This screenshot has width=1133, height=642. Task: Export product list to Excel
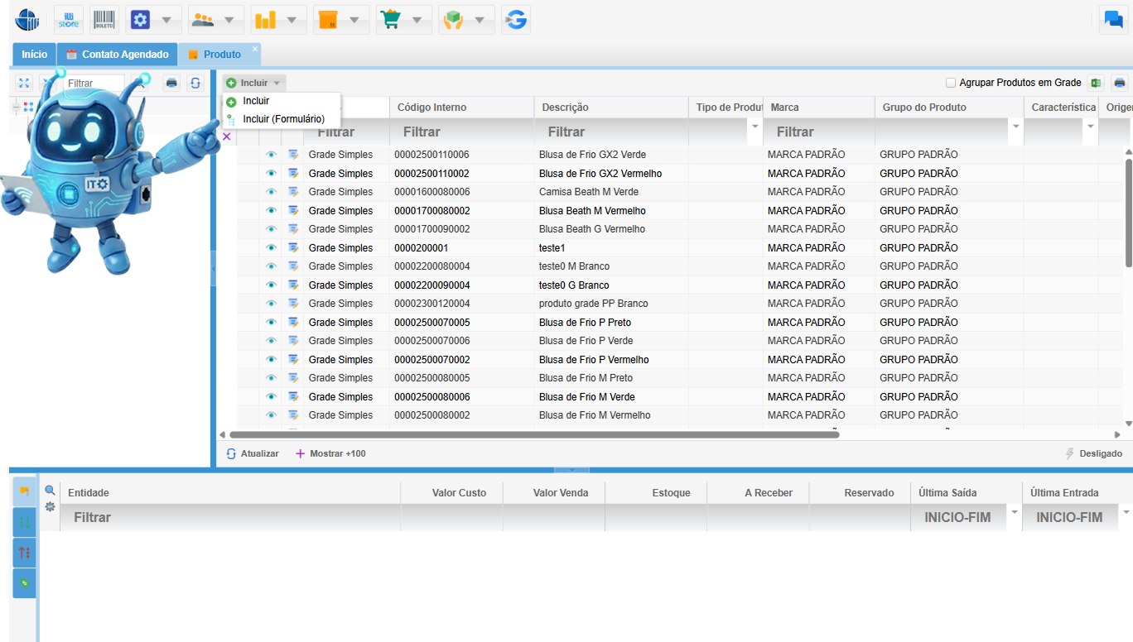pyautogui.click(x=1096, y=83)
